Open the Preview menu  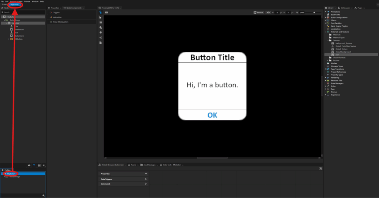pos(27,1)
